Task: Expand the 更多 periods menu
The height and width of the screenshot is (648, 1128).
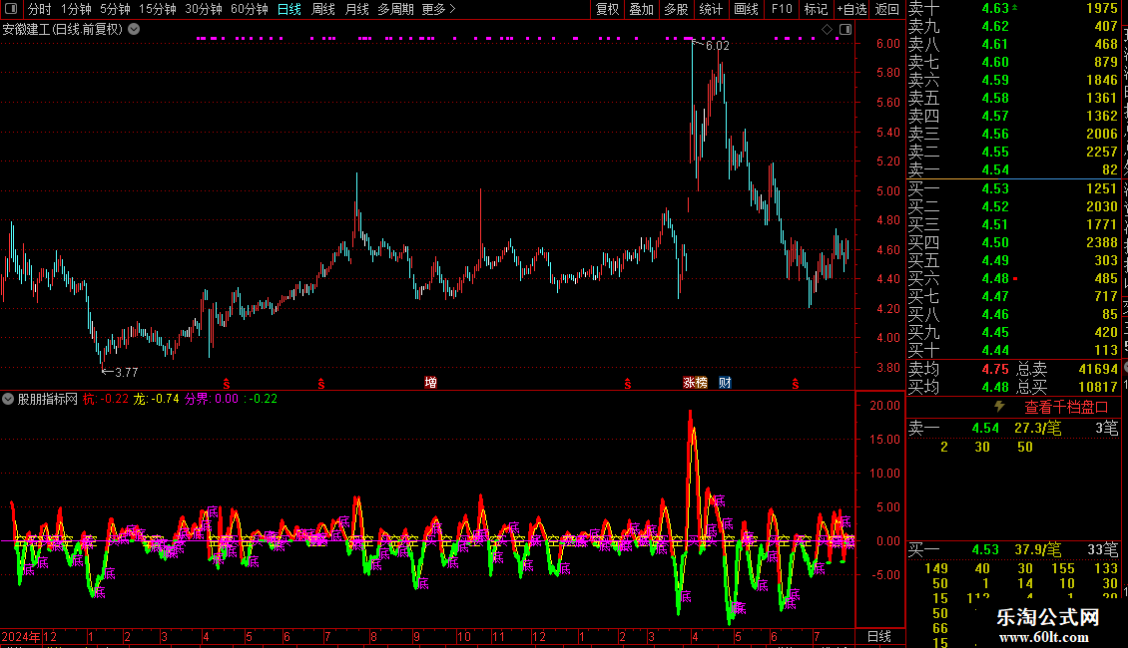Action: (438, 9)
